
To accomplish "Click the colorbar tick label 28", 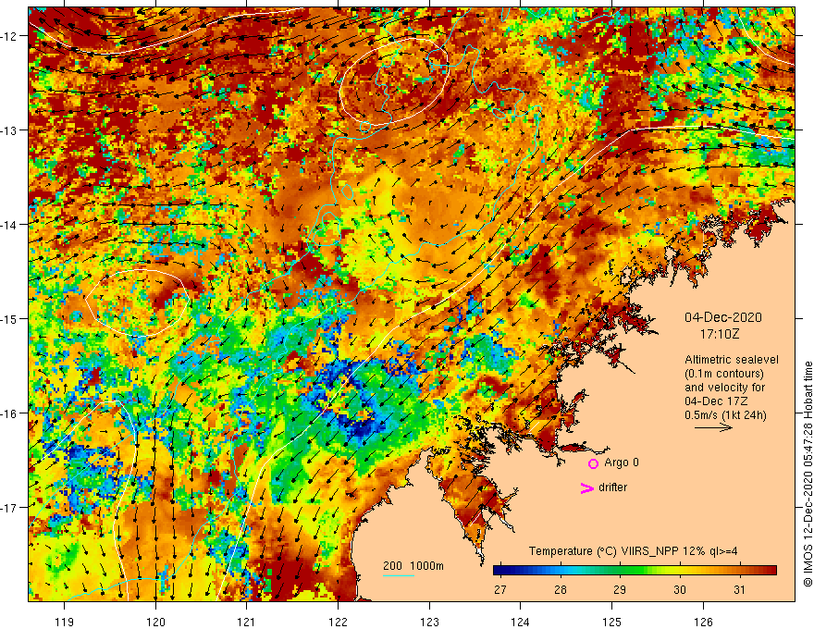I will tap(560, 589).
